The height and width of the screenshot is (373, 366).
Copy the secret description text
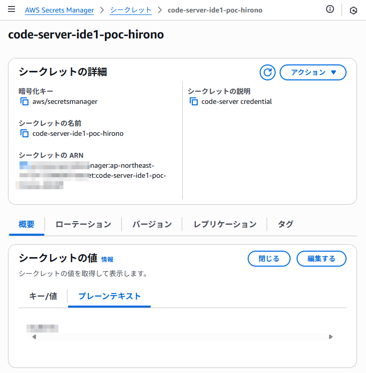click(x=194, y=101)
